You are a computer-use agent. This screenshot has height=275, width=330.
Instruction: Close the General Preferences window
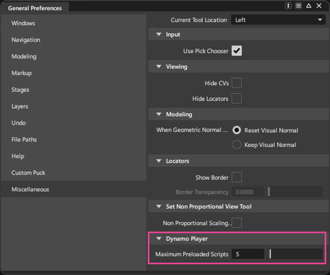(x=319, y=6)
